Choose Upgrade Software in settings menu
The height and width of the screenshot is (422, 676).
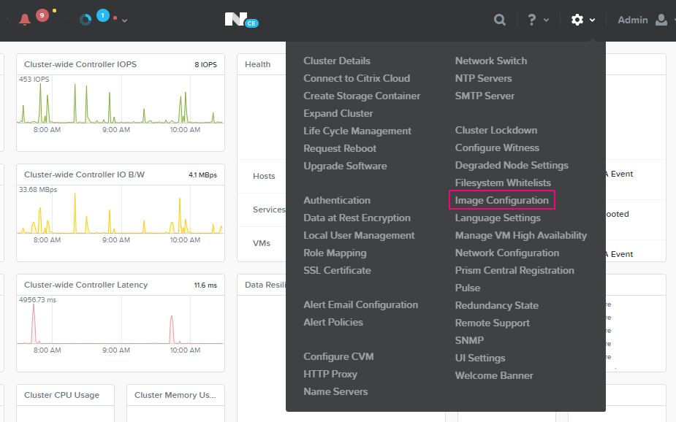pos(345,166)
